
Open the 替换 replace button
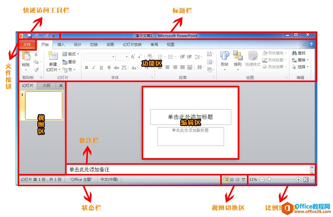300,60
